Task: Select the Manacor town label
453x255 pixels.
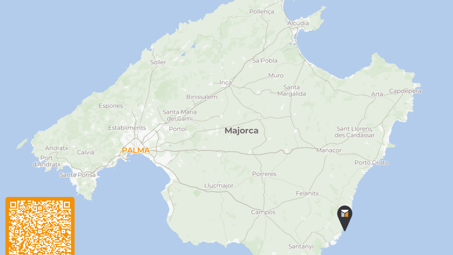Action: tap(329, 151)
